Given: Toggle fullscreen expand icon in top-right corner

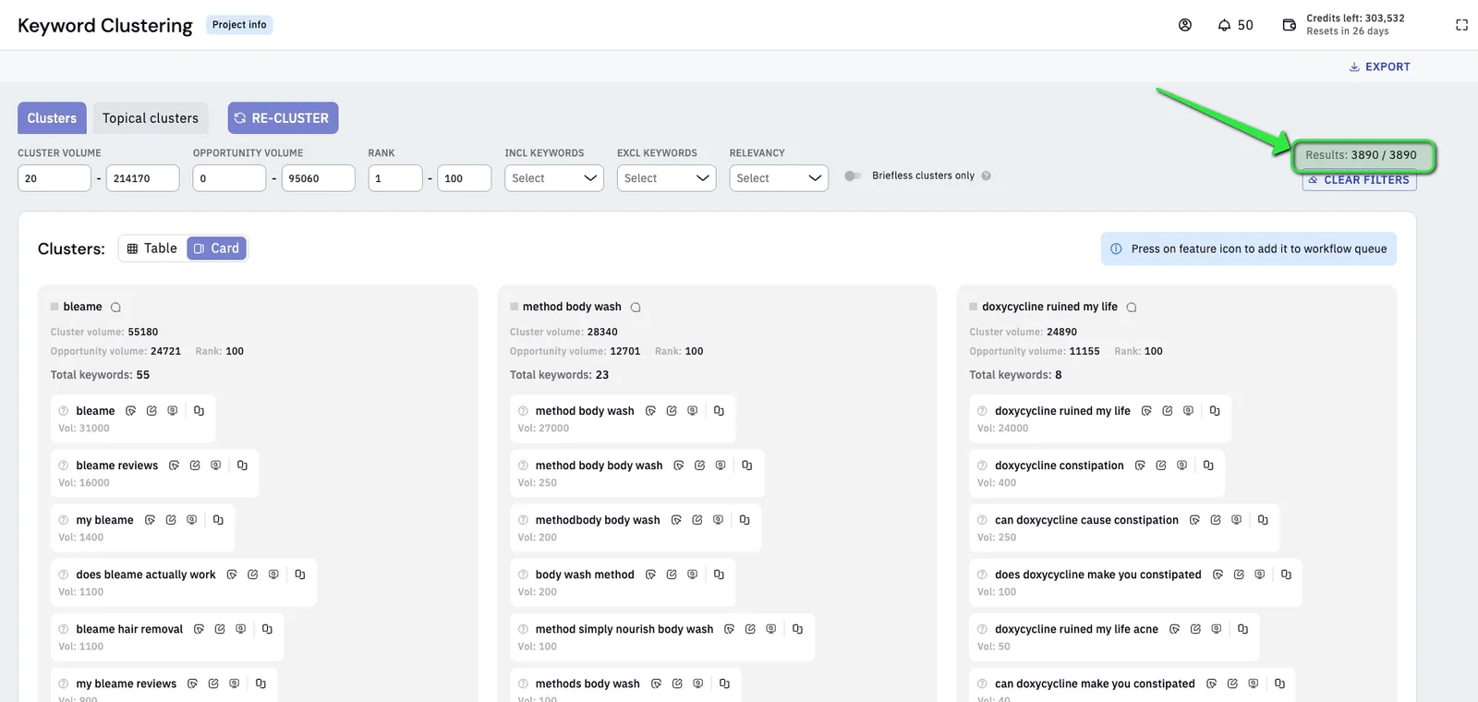Looking at the screenshot, I should [x=1461, y=25].
